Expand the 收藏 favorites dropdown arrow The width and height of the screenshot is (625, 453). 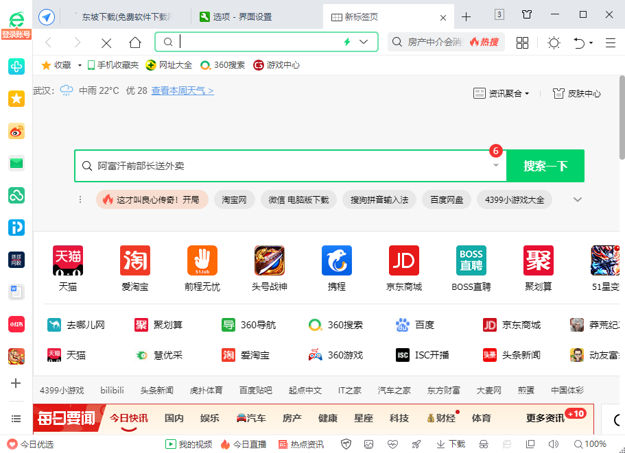80,65
